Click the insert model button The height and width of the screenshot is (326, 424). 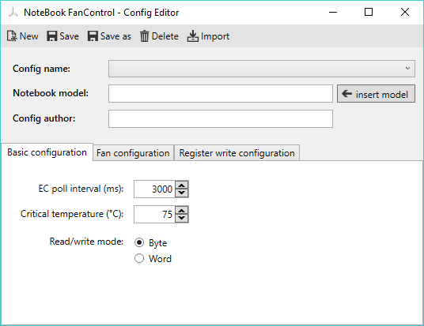pos(376,94)
